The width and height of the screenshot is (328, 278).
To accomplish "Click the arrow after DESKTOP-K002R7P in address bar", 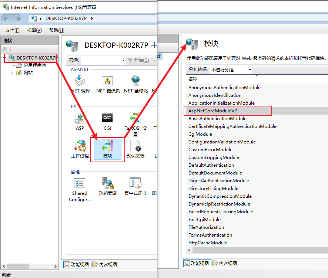I will click(92, 18).
